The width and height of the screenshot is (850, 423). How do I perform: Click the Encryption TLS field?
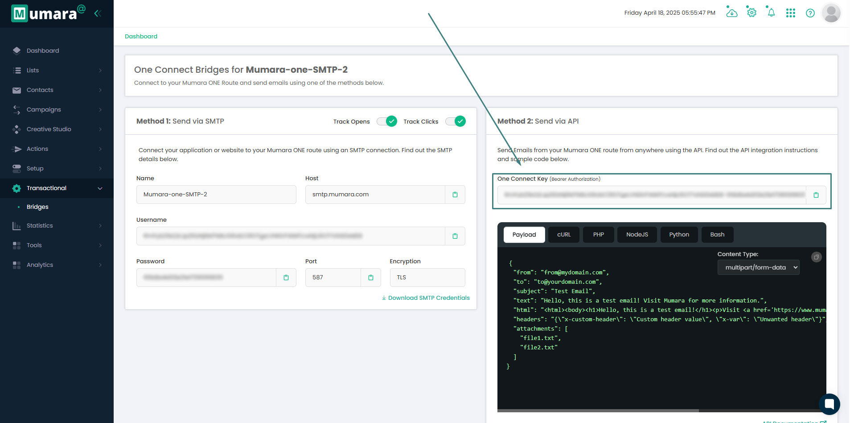coord(427,278)
